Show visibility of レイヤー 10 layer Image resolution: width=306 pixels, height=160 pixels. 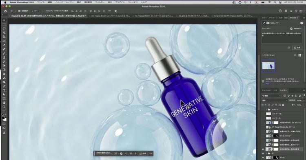pos(263,114)
